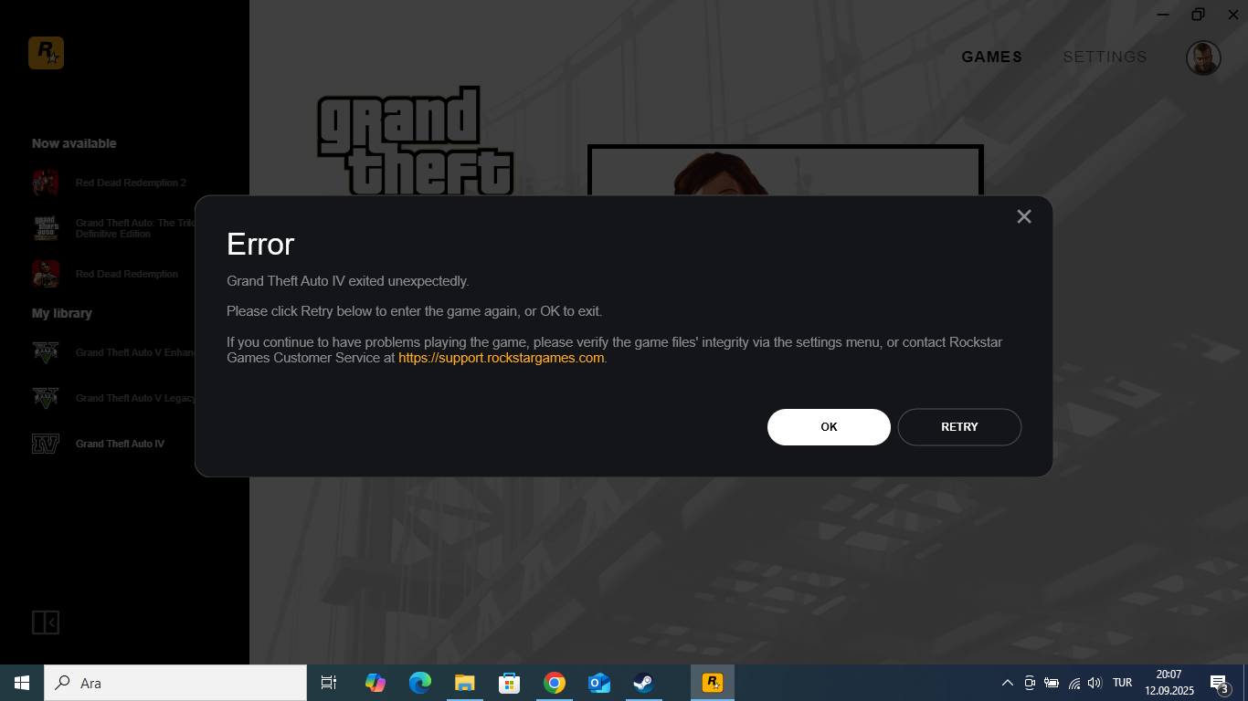Select the Red Dead Redemption game icon
The width and height of the screenshot is (1248, 701).
[46, 274]
